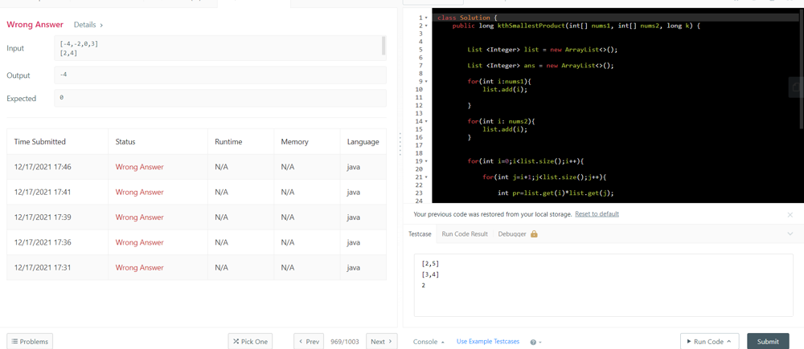Submit the solution
The image size is (804, 349).
click(768, 342)
